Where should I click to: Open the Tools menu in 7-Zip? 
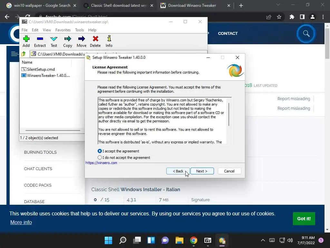coord(79,30)
